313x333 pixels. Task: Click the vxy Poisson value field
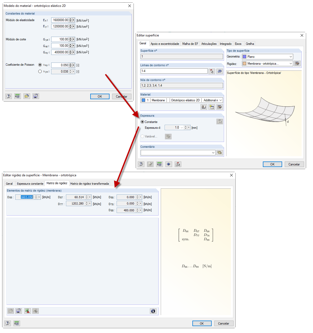tap(60, 65)
